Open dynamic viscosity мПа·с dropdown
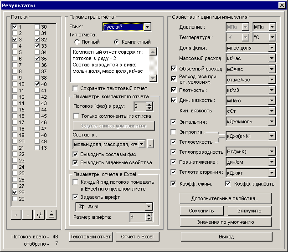The image size is (288, 252). [x=272, y=101]
